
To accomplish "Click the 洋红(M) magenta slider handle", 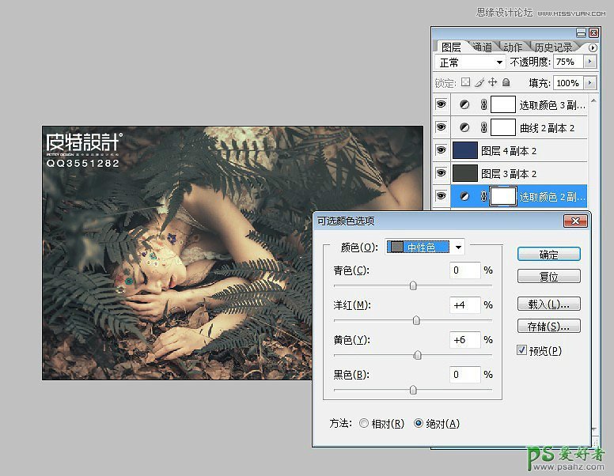I will (x=416, y=320).
